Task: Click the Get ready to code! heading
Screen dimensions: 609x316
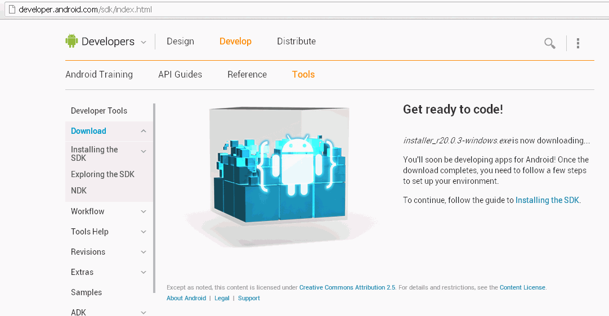Action: 453,110
